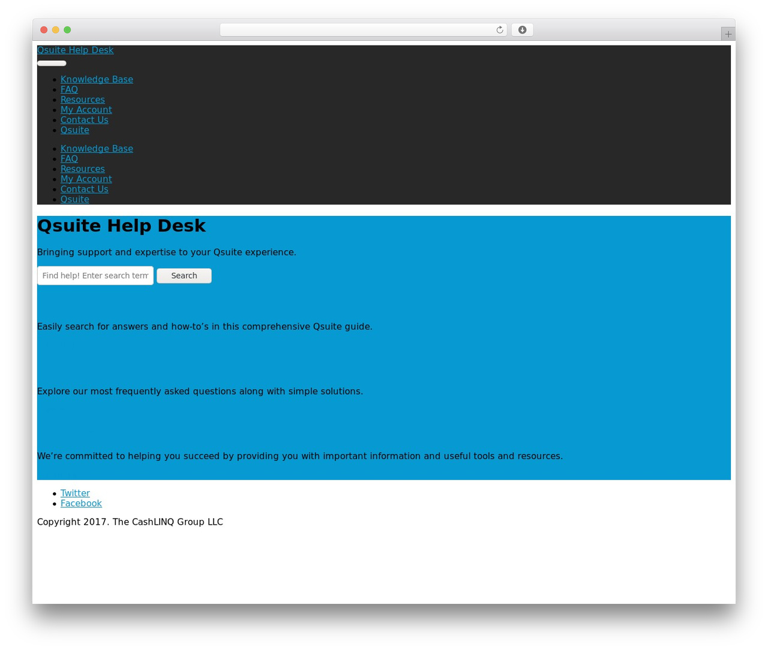Select Resources in the second menu
The height and width of the screenshot is (650, 768).
pyautogui.click(x=82, y=169)
